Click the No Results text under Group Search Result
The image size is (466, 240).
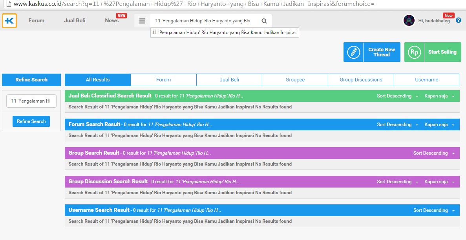180,164
